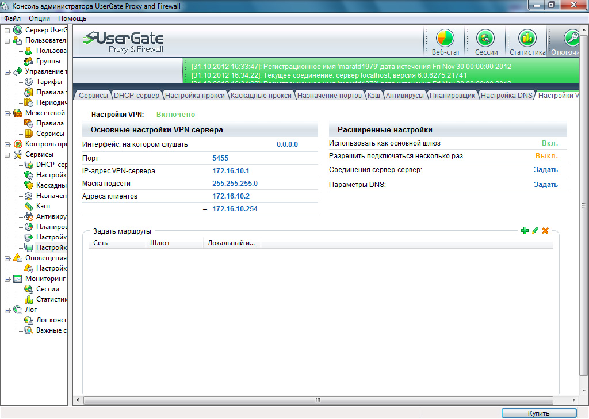
Task: Click the UserGate logo
Action: pos(123,41)
